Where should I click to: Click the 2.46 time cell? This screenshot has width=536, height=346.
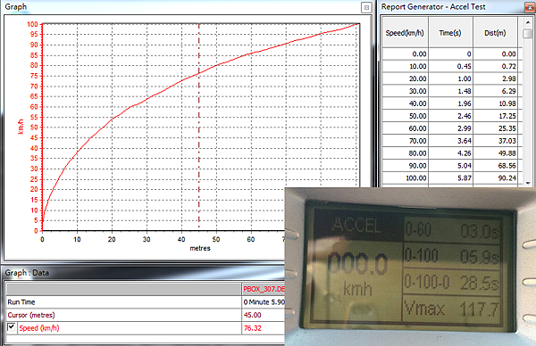450,116
